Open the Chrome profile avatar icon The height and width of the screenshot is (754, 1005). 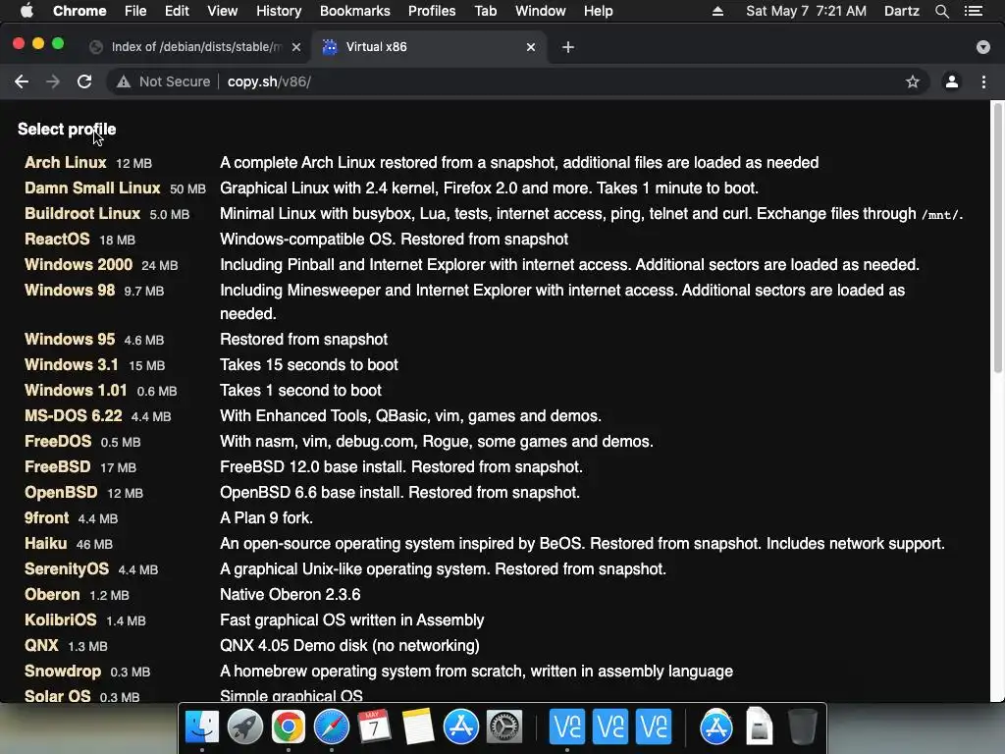coord(951,81)
